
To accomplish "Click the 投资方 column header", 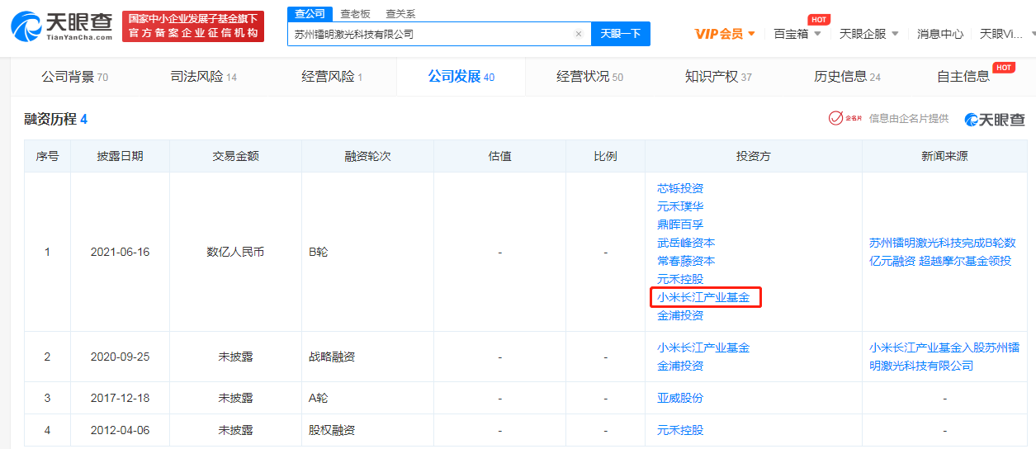I will coord(753,156).
